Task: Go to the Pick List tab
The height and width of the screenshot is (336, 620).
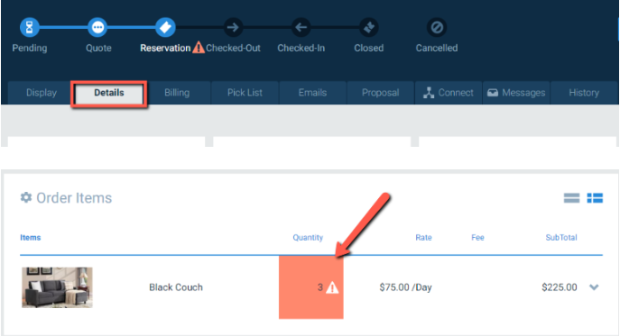Action: pyautogui.click(x=245, y=93)
